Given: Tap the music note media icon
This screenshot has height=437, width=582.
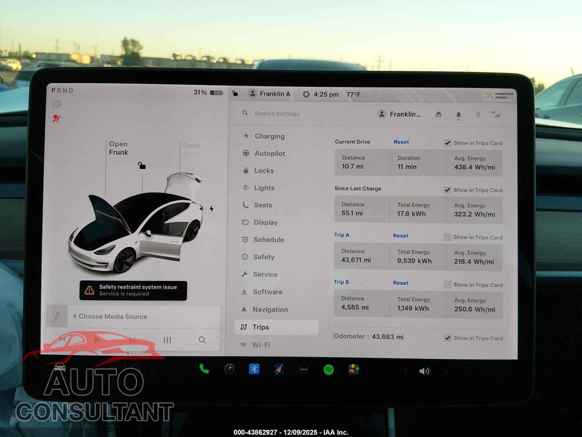Looking at the screenshot, I should [57, 316].
